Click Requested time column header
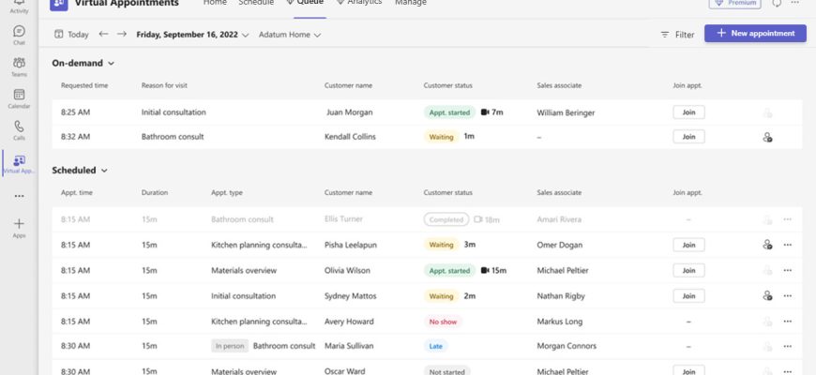This screenshot has height=375, width=816. pos(84,85)
